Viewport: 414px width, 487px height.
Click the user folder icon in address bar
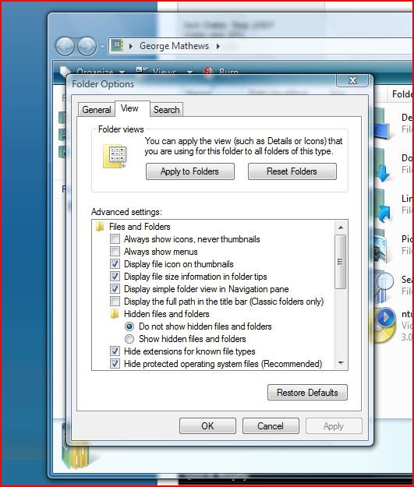[x=118, y=46]
